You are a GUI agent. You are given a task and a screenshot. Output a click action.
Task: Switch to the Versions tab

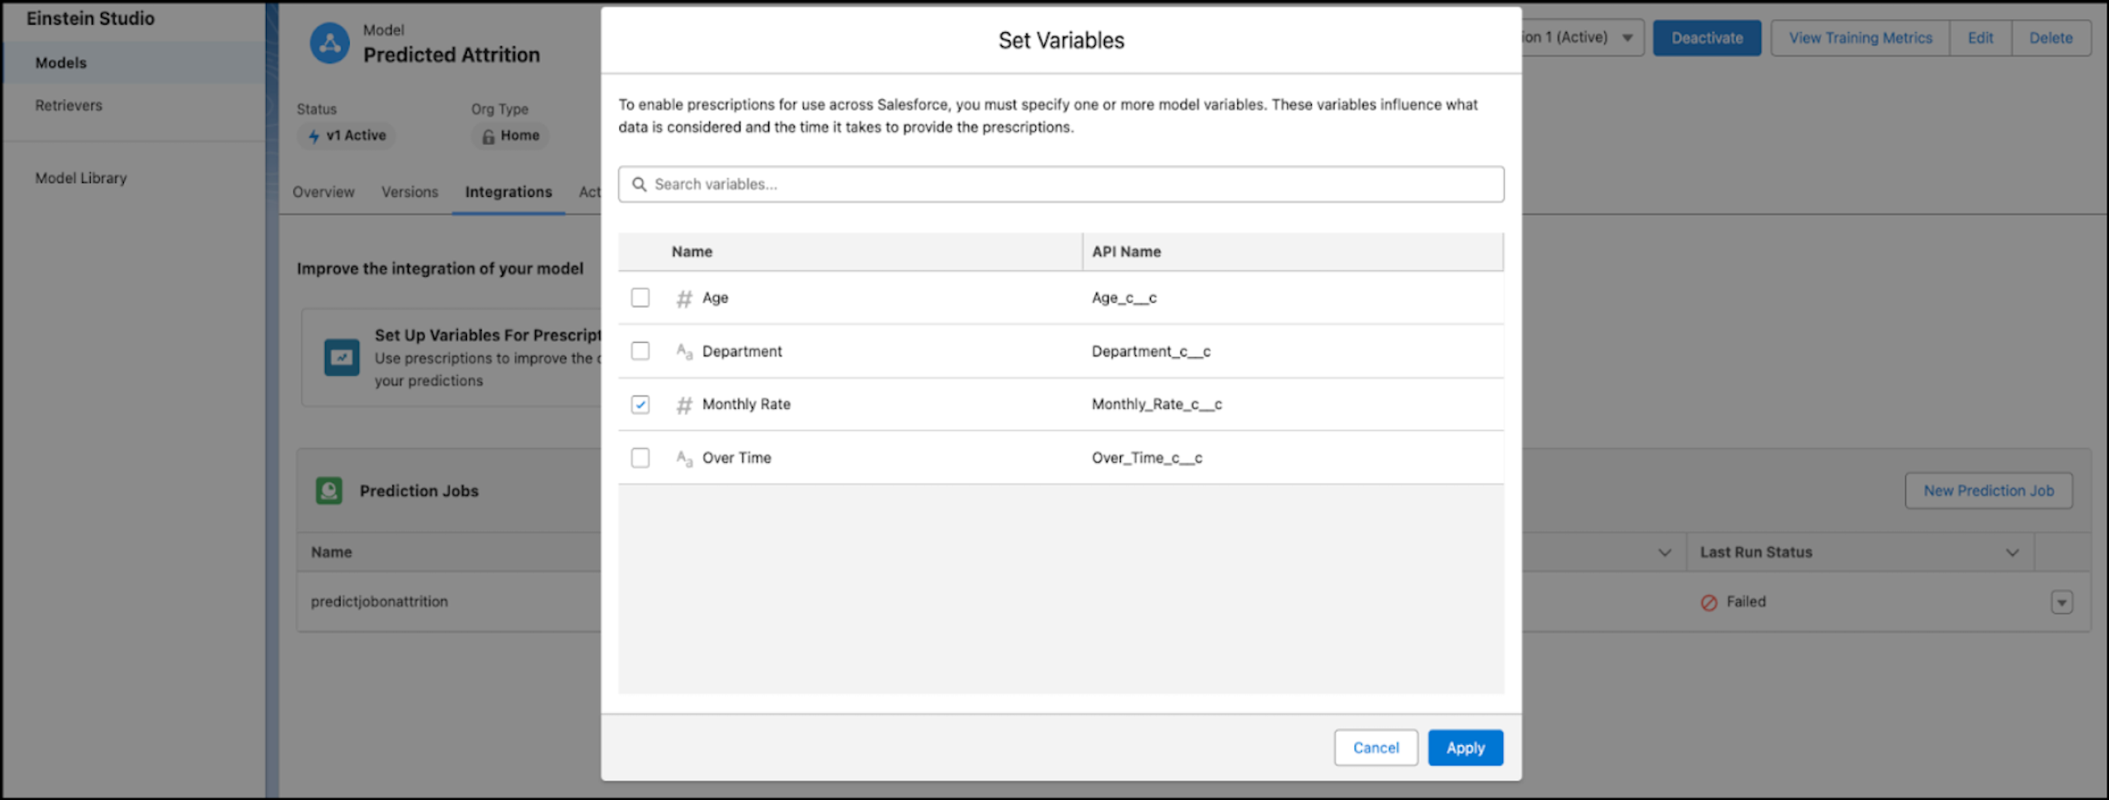410,192
